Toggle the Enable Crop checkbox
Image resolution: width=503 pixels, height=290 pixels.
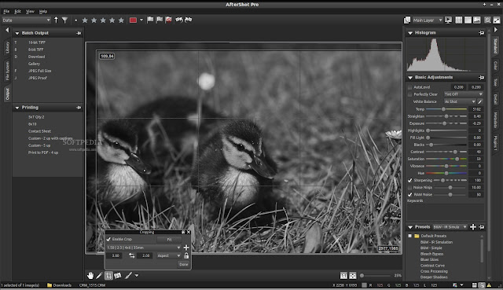tap(108, 239)
